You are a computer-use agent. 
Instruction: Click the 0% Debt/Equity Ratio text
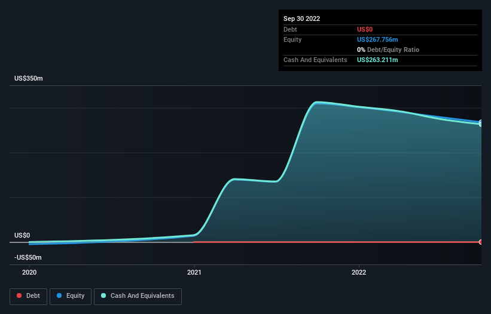(388, 50)
